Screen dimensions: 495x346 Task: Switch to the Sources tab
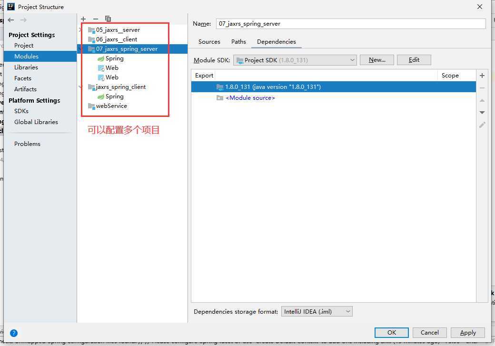click(x=209, y=42)
